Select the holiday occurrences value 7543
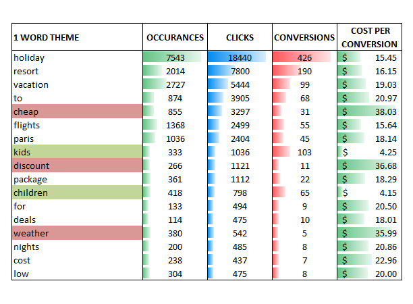Screen dimensions: 413x304 click(x=175, y=57)
